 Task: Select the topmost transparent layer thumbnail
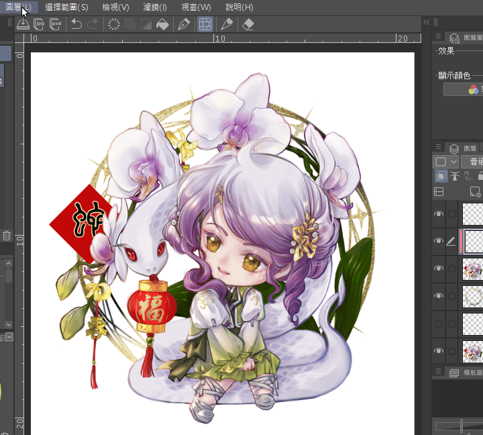point(473,214)
